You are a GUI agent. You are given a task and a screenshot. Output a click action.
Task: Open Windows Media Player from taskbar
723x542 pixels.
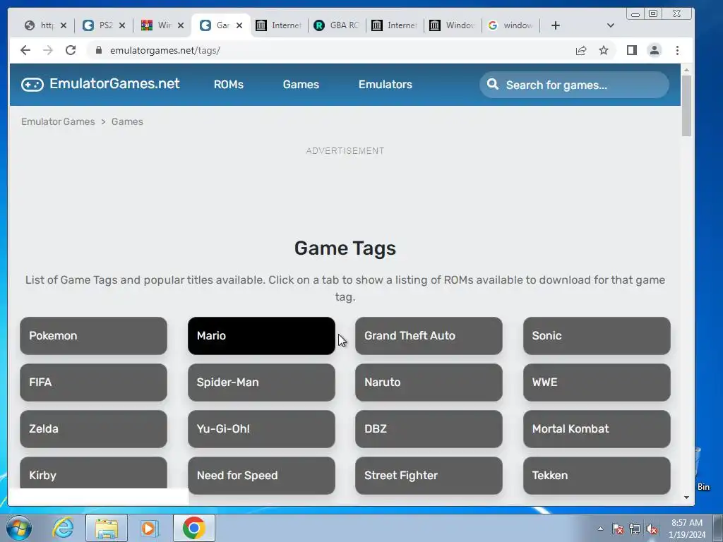point(150,528)
